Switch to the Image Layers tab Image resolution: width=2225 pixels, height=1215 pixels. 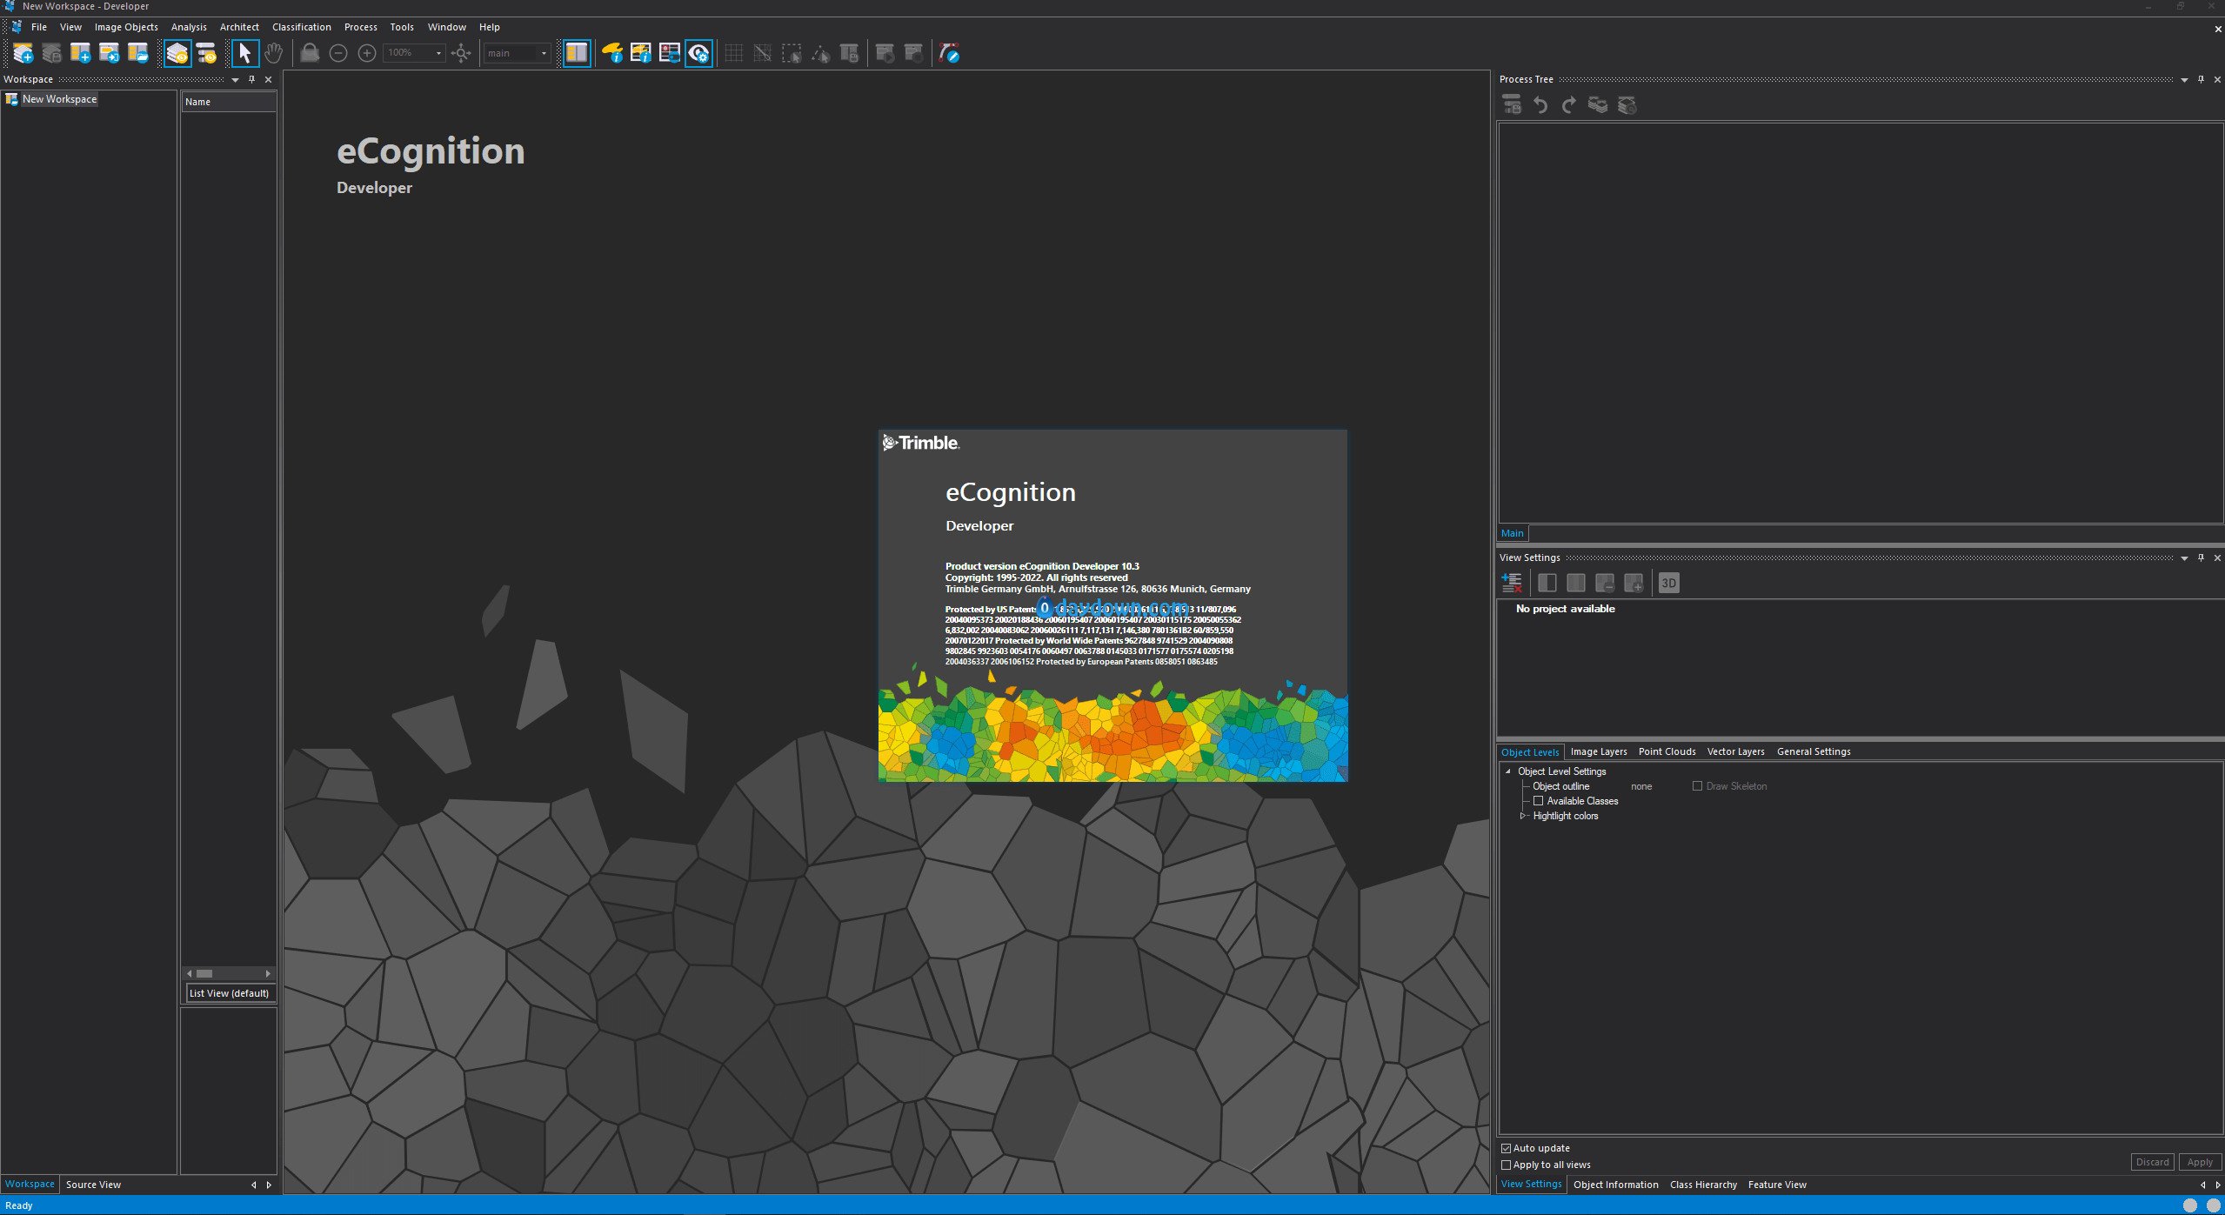[1599, 752]
